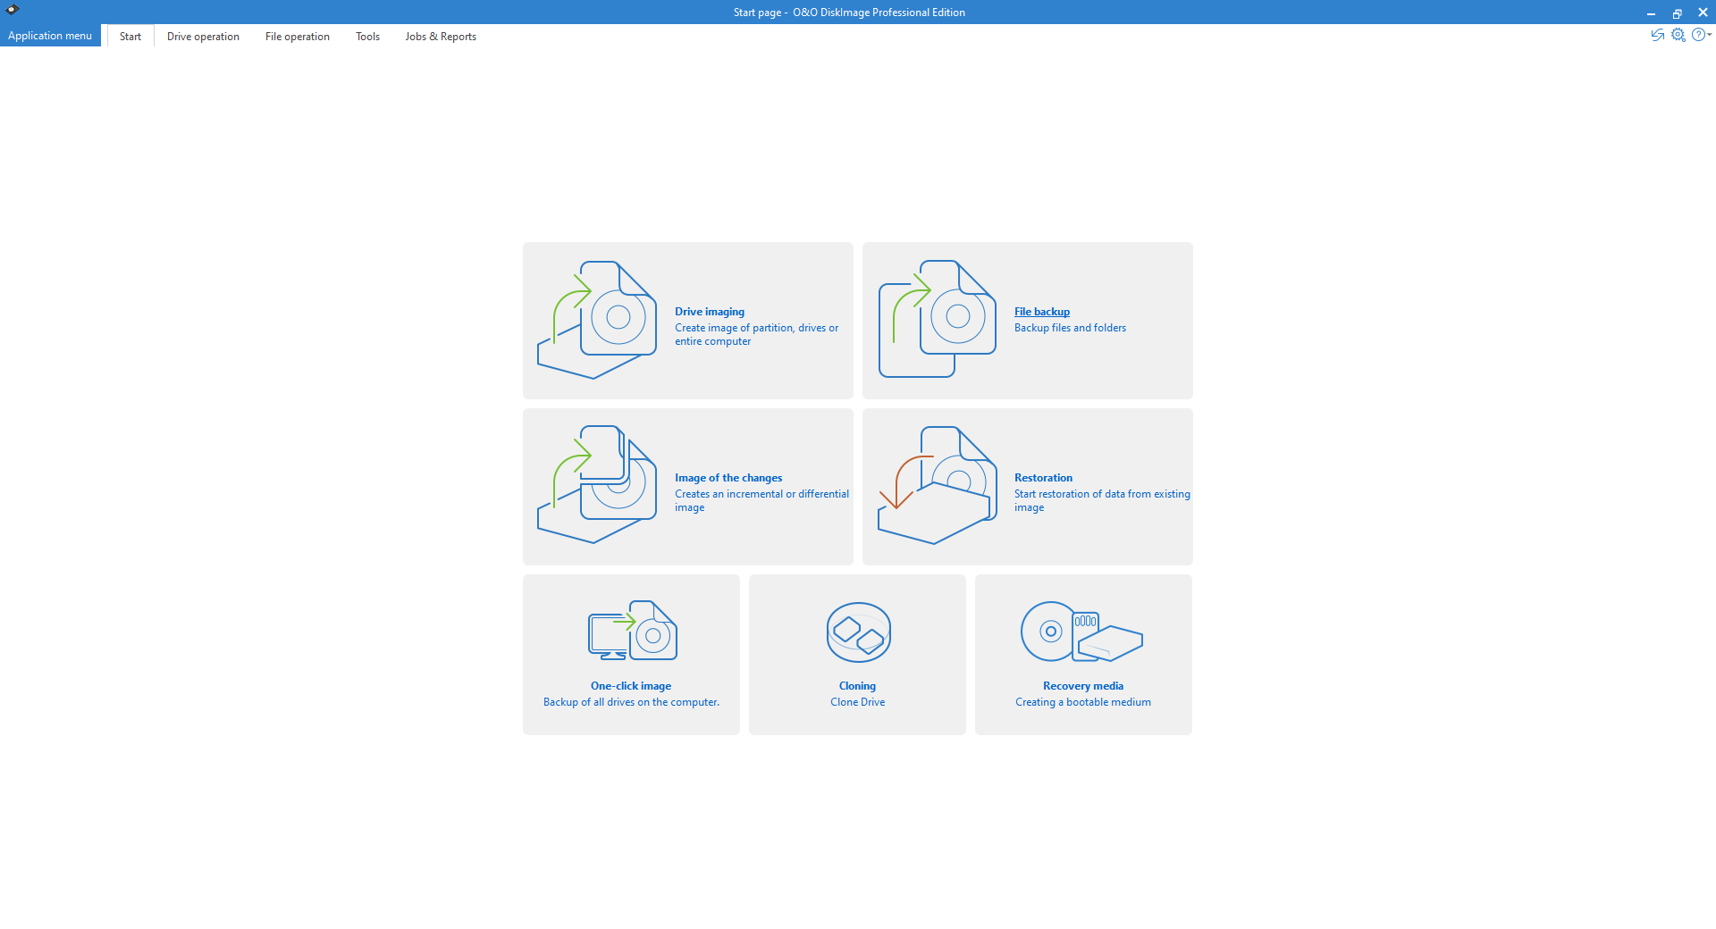Click text 'Start restoration of data from existing image'

click(1102, 501)
